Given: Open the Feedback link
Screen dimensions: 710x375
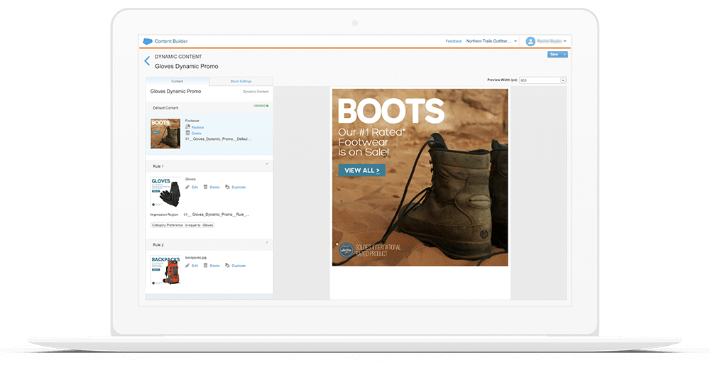Looking at the screenshot, I should tap(453, 41).
